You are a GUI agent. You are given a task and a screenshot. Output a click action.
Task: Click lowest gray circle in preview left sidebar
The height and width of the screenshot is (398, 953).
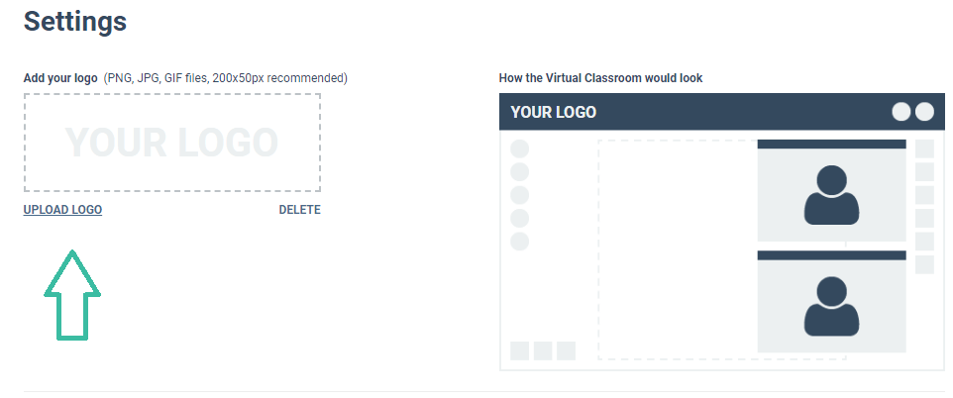pyautogui.click(x=520, y=242)
